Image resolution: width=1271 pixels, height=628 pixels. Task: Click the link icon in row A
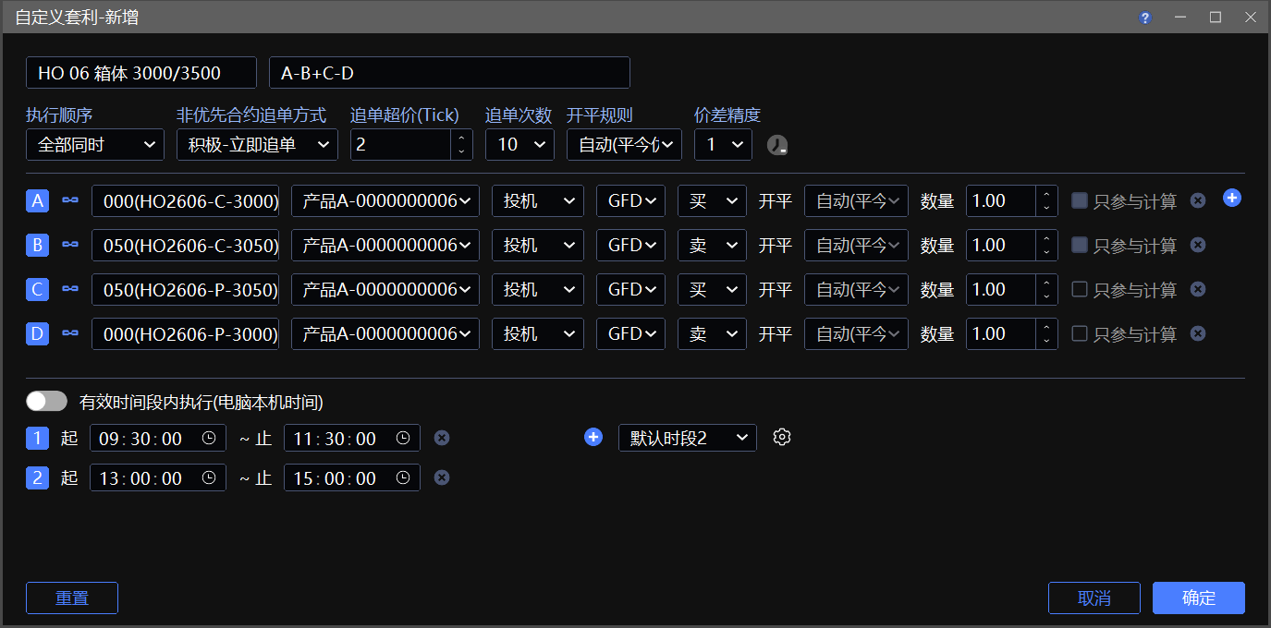pyautogui.click(x=70, y=200)
